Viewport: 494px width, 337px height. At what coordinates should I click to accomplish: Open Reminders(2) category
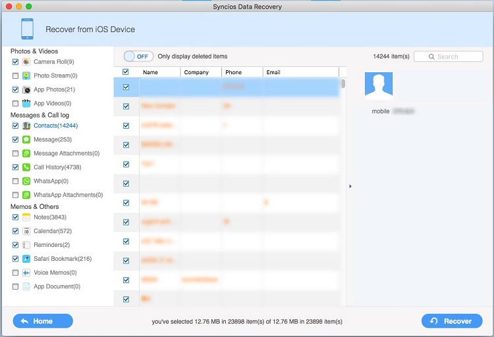(x=51, y=245)
